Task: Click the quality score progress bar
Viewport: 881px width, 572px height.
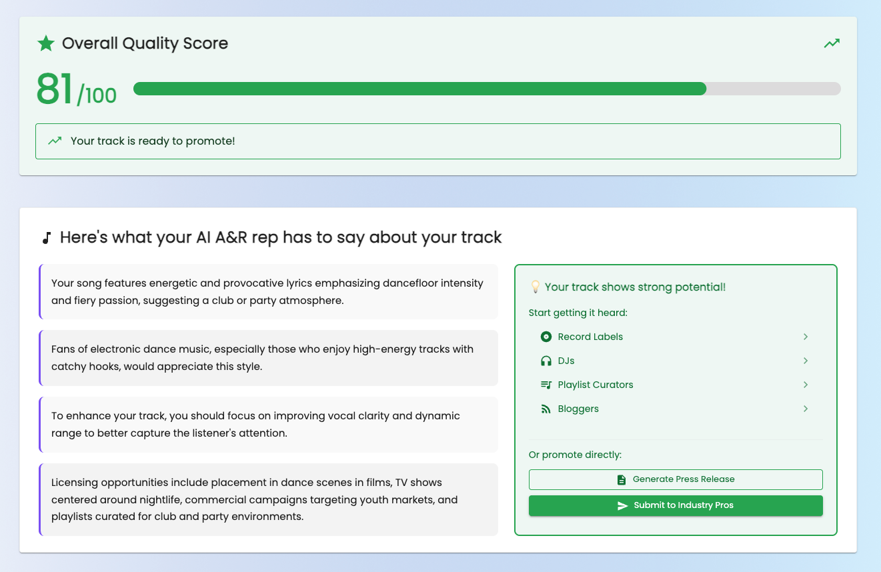Action: 487,88
